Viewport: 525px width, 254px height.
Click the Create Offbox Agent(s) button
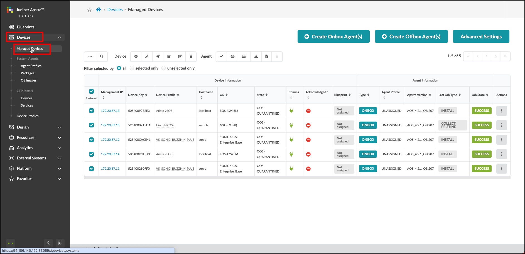(x=411, y=36)
